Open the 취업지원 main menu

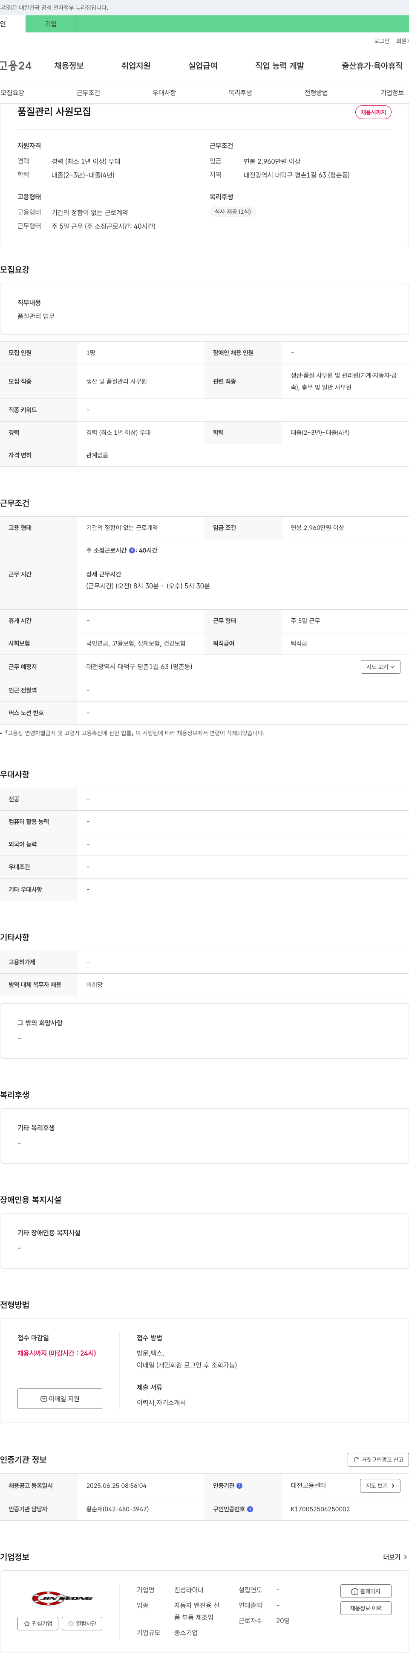136,65
